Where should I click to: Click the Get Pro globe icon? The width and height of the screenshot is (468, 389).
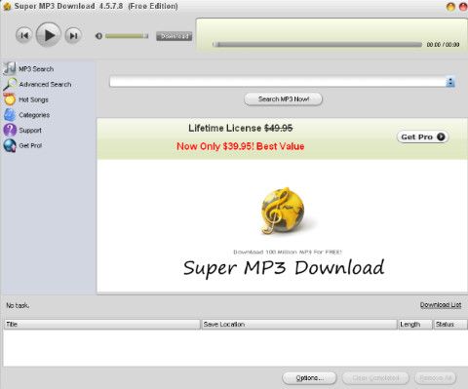click(x=10, y=145)
